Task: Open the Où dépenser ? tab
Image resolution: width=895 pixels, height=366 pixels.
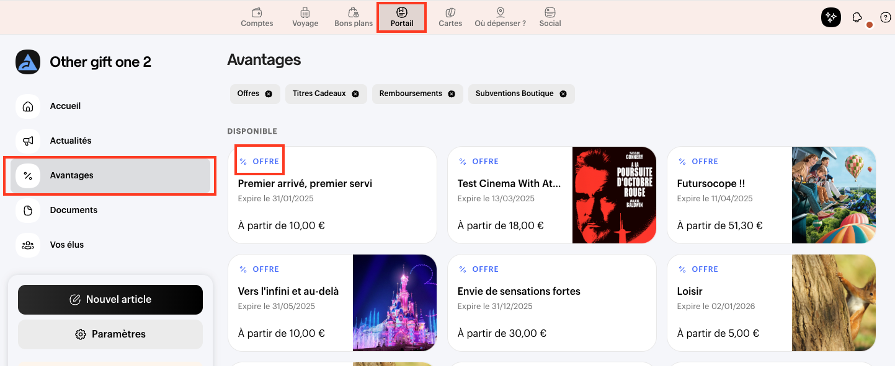Action: pos(500,17)
